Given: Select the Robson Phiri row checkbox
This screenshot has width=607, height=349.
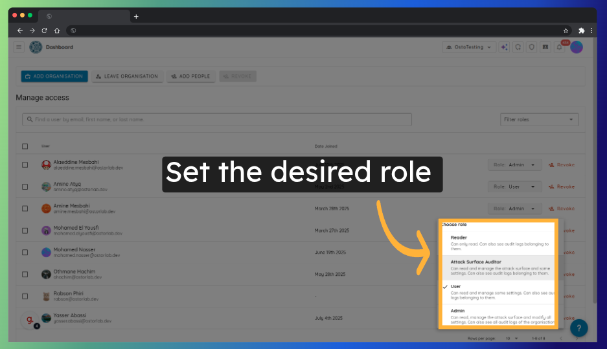Looking at the screenshot, I should coord(25,296).
